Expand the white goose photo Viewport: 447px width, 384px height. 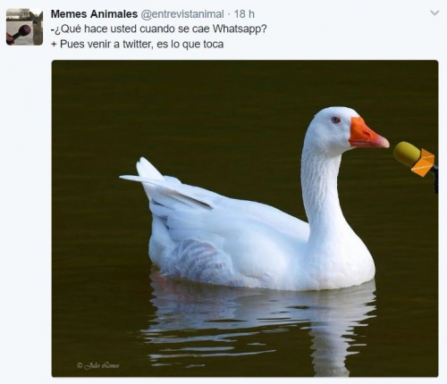tap(245, 219)
